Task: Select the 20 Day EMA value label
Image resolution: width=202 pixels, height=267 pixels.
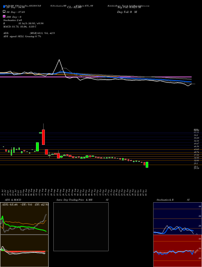Action: (15, 7)
